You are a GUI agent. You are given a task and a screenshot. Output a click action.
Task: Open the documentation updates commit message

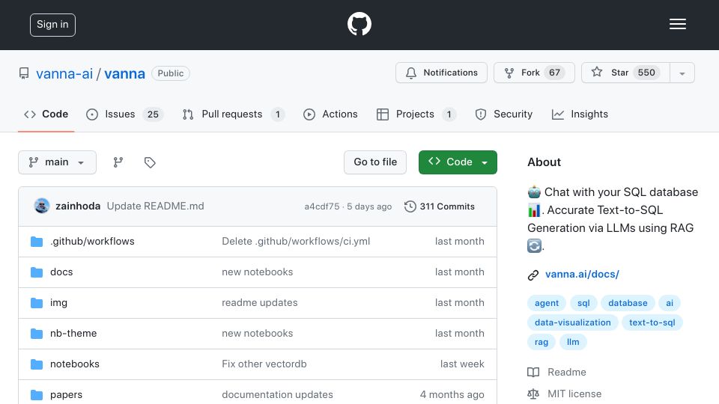(277, 395)
